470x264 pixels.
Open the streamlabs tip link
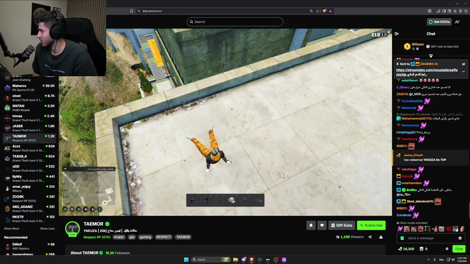click(427, 72)
